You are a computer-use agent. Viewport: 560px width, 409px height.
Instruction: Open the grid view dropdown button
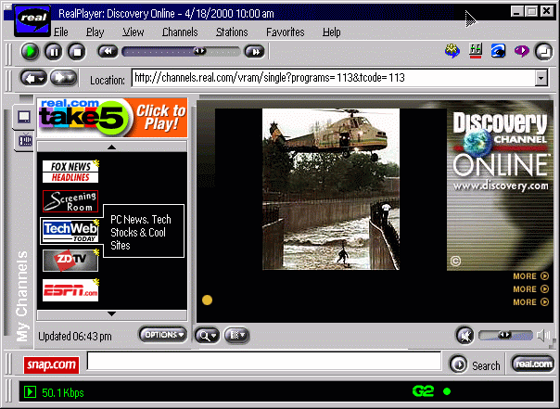(x=236, y=336)
